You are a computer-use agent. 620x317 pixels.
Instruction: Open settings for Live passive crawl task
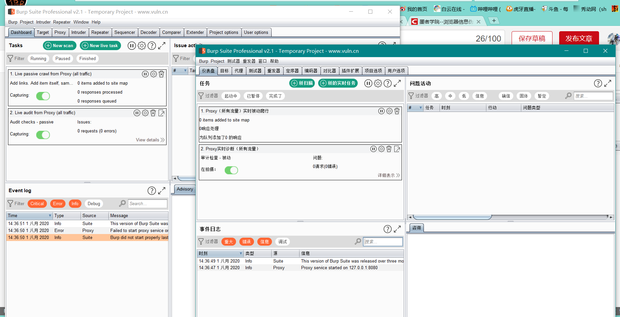(154, 74)
